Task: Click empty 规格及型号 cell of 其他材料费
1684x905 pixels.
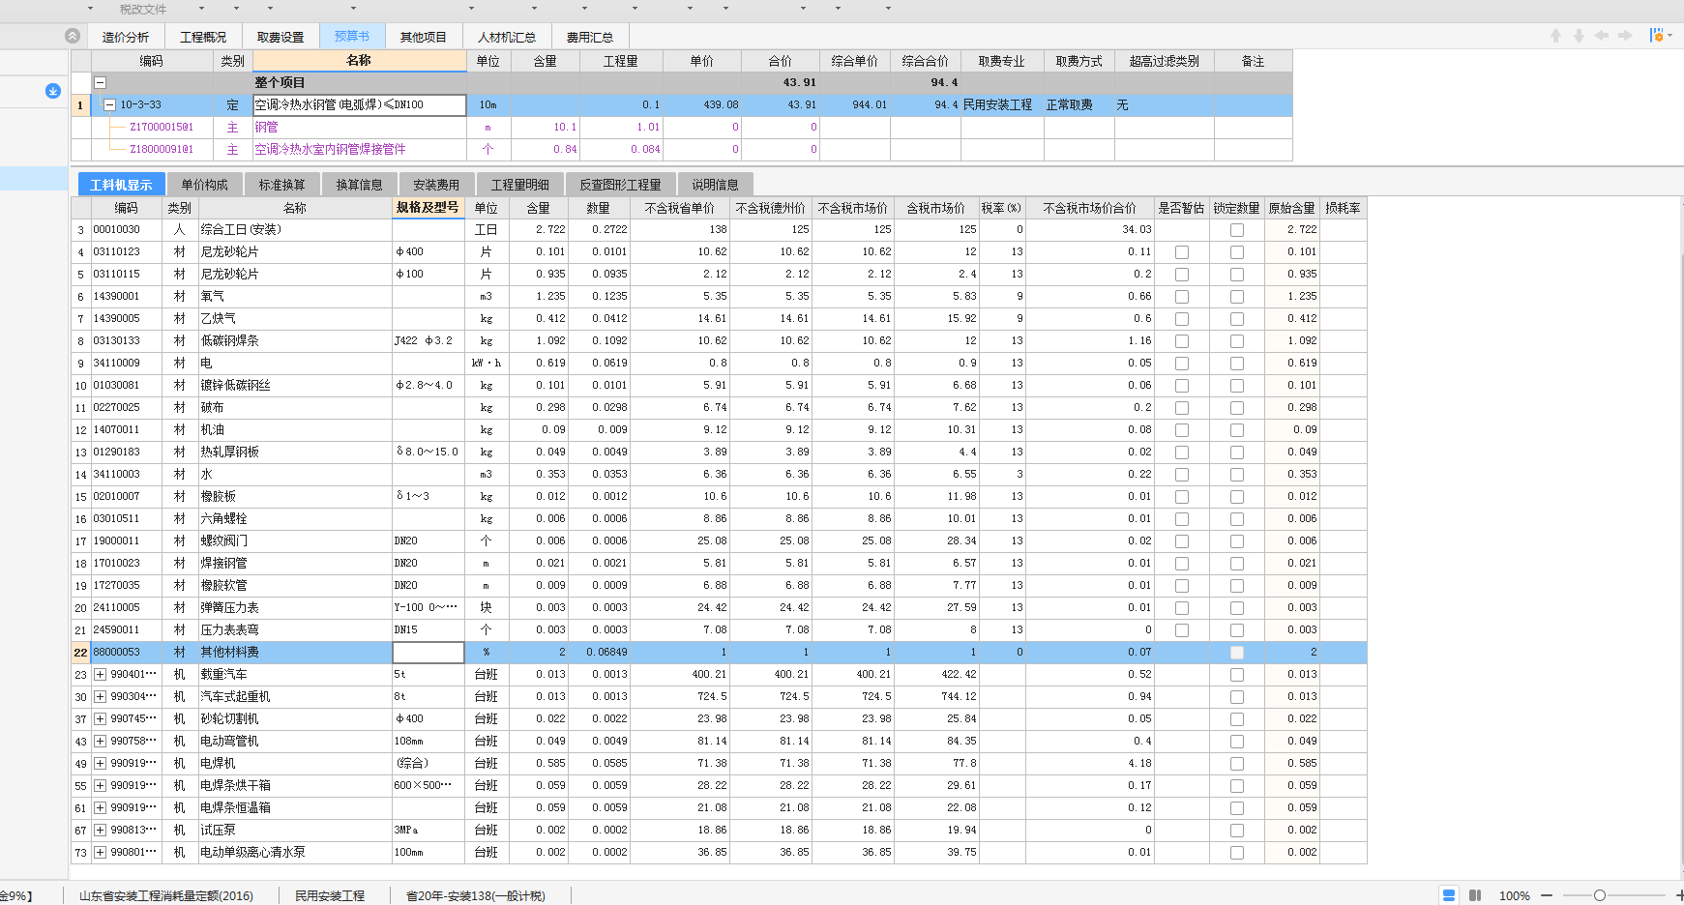Action: click(428, 653)
